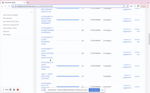
Task: Open Solicitation Tasks in the sidebar
Action: (10, 28)
